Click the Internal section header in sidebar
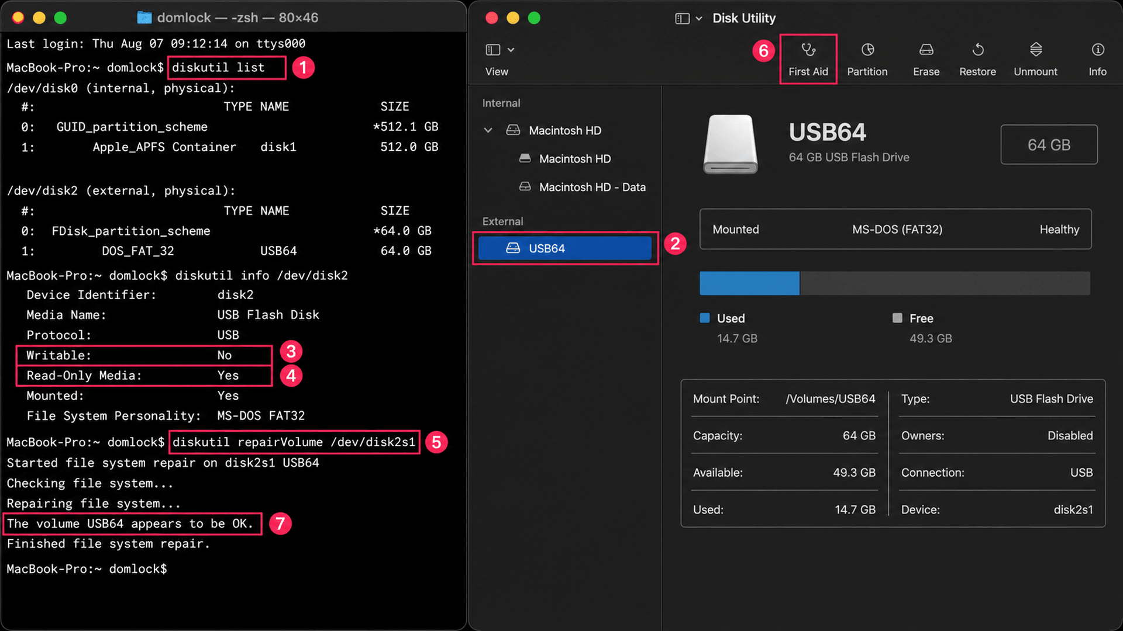The image size is (1123, 631). click(501, 103)
